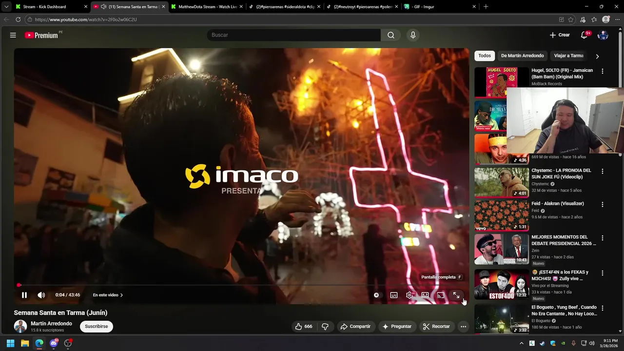Open options menu for Hugel SOLTO video
This screenshot has height=351, width=624.
tap(603, 71)
